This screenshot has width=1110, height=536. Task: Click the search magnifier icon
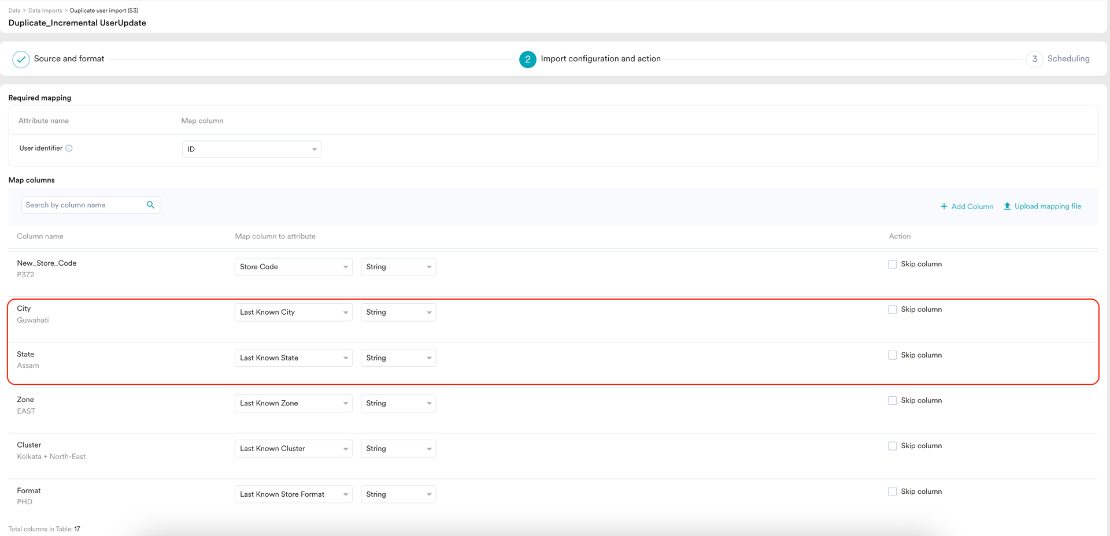click(150, 205)
